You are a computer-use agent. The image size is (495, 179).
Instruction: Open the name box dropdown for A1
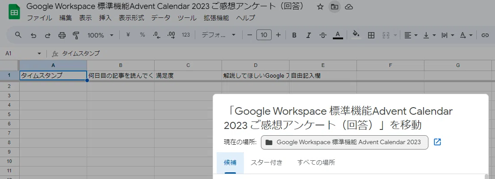(x=39, y=54)
